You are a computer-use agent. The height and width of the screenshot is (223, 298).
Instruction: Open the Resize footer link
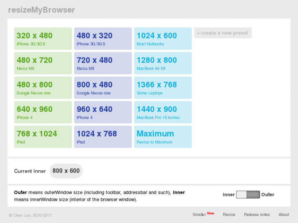click(x=229, y=215)
